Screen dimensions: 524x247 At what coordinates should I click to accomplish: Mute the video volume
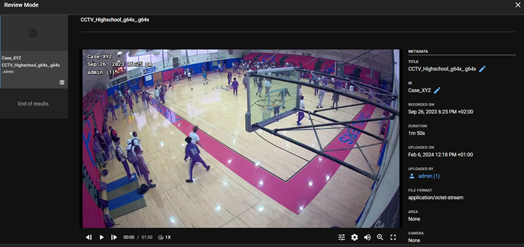[367, 237]
